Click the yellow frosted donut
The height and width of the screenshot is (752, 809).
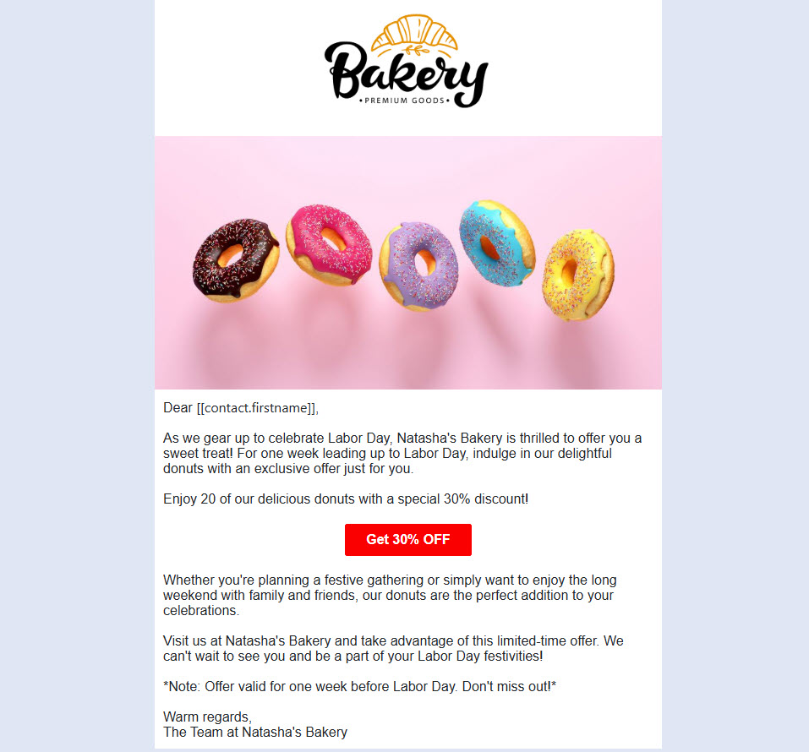[x=578, y=274]
